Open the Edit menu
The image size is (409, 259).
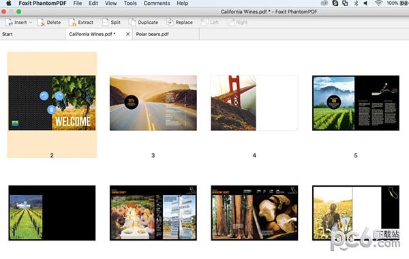click(x=93, y=3)
